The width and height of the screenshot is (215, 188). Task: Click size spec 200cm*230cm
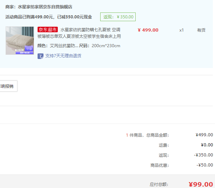point(106,46)
